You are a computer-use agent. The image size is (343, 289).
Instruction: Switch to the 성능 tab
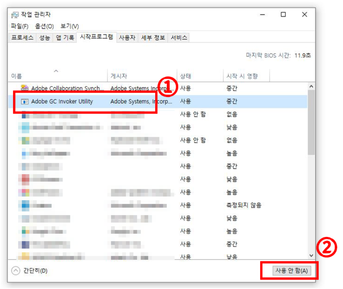click(x=45, y=38)
